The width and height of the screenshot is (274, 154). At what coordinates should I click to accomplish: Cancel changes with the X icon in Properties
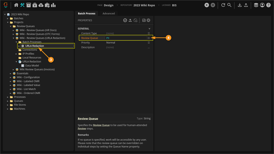(x=149, y=21)
